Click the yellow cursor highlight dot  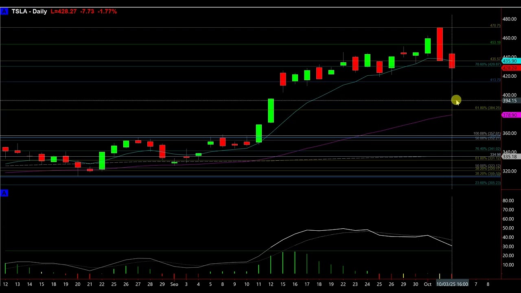point(456,101)
